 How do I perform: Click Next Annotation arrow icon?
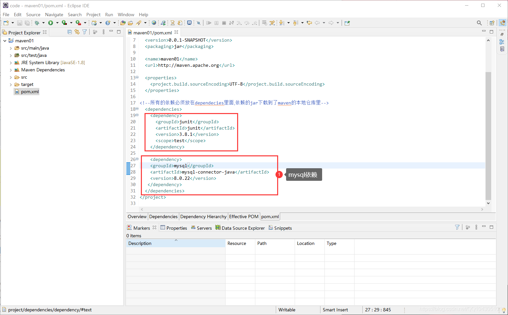pyautogui.click(x=281, y=23)
